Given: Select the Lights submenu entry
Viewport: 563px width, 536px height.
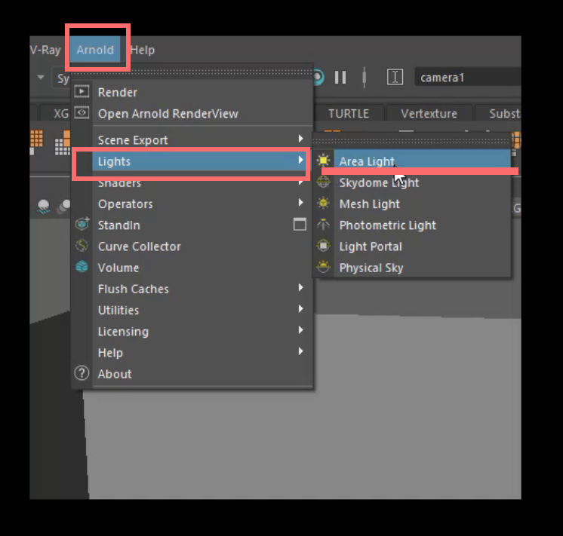Looking at the screenshot, I should click(x=192, y=161).
